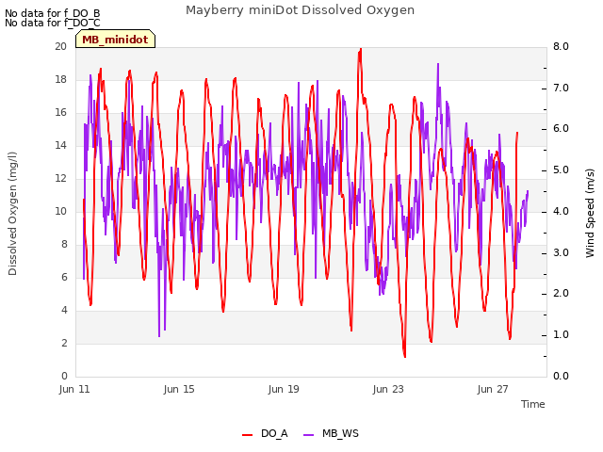Click the red DO_A legend swatch
The image size is (603, 452).
(247, 435)
